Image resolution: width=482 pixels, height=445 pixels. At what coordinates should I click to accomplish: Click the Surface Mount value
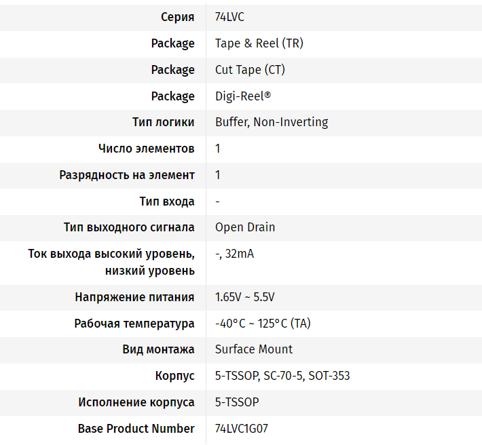[254, 349]
